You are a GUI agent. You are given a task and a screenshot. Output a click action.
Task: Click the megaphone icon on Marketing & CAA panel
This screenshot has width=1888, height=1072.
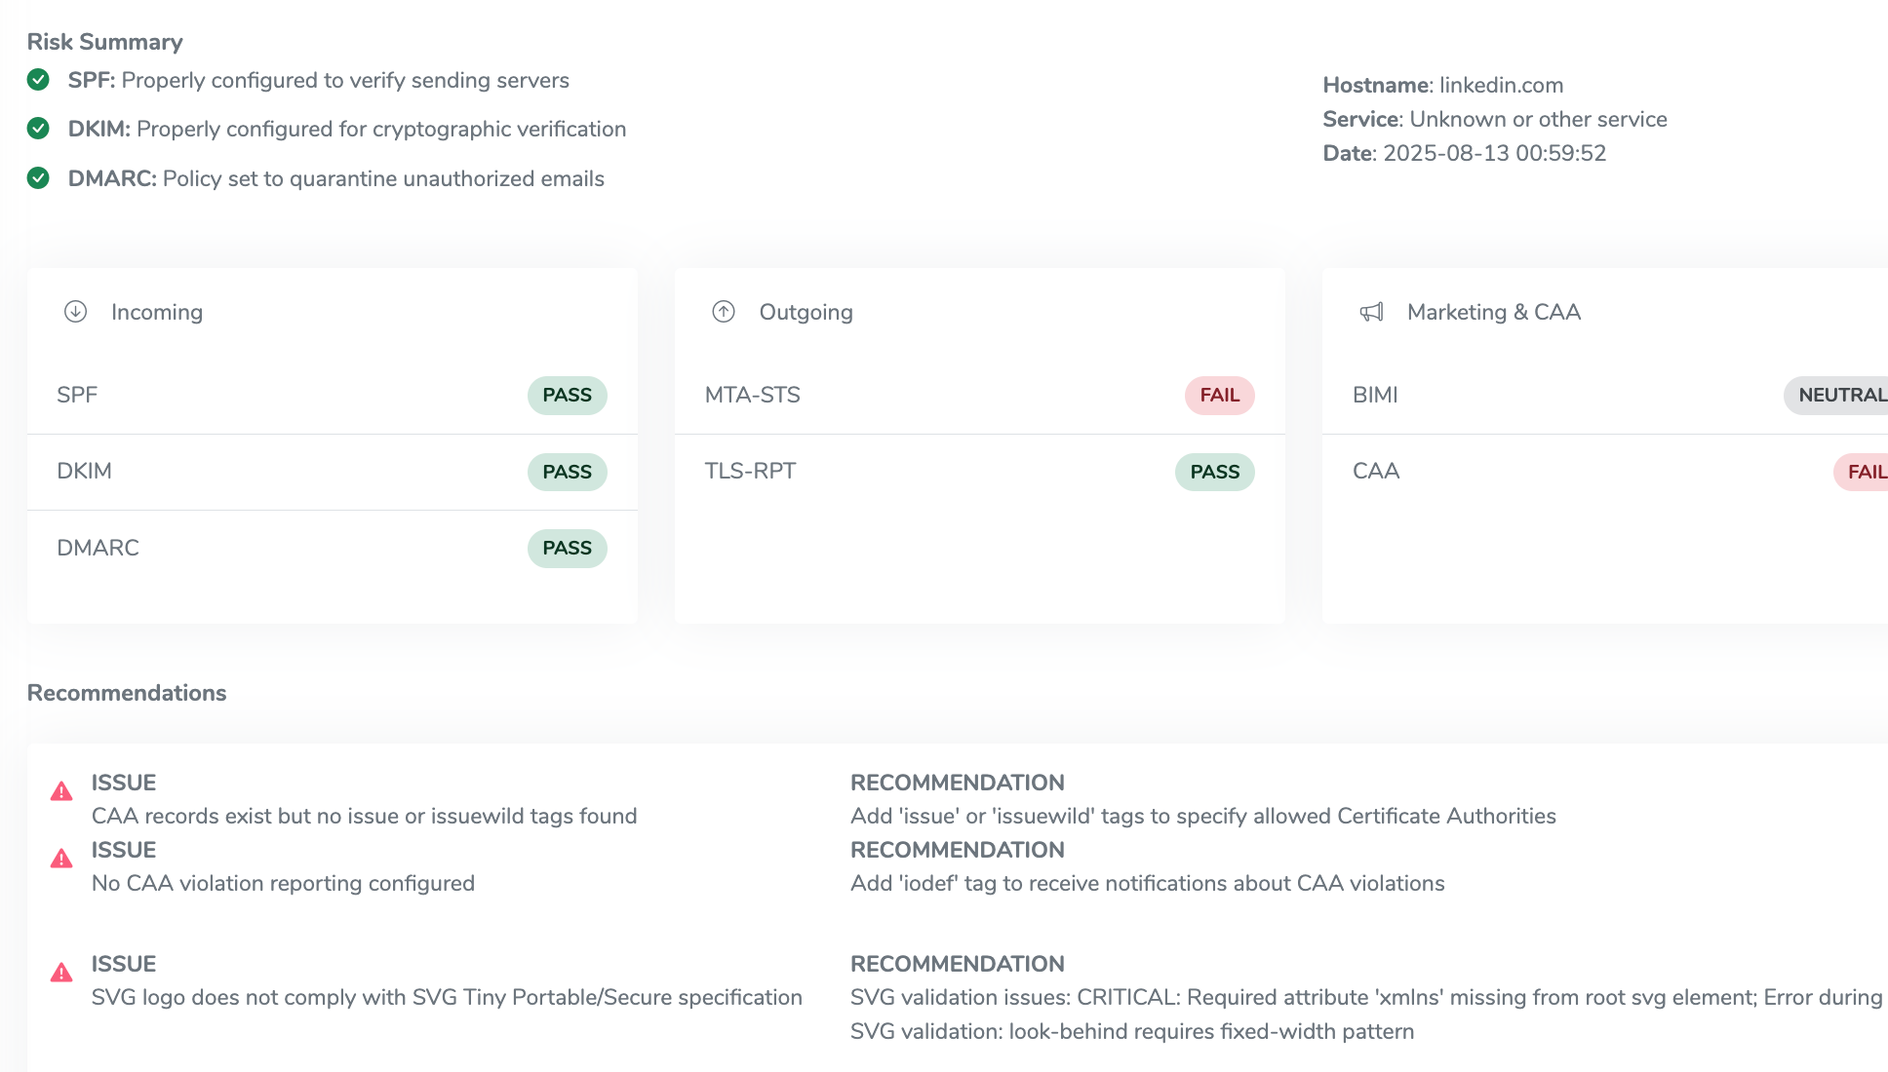[x=1372, y=312]
